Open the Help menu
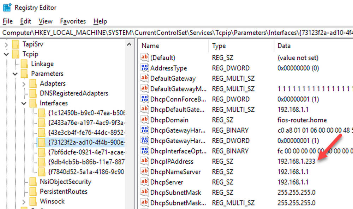The width and height of the screenshot is (353, 209). click(x=100, y=21)
